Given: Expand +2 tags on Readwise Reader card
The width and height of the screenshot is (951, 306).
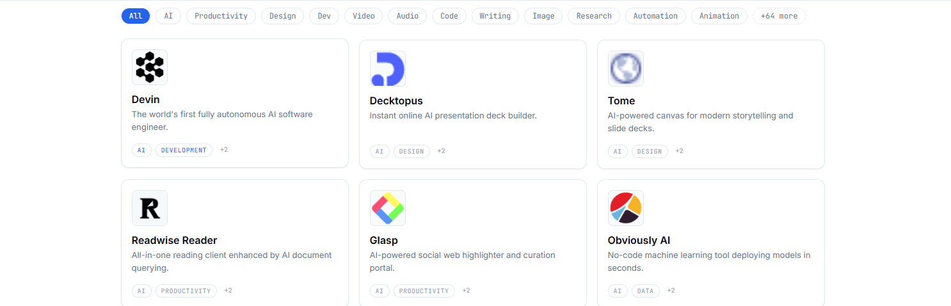Looking at the screenshot, I should tap(228, 291).
